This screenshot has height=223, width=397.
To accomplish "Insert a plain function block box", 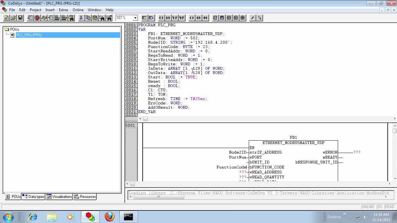I will coord(215,18).
